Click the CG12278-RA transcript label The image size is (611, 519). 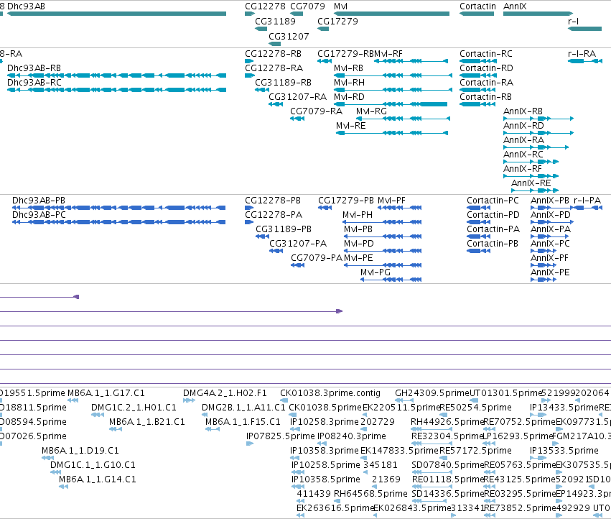(274, 68)
